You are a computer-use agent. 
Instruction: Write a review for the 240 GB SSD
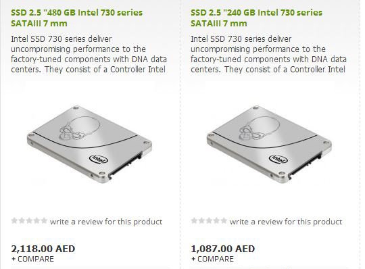286,222
